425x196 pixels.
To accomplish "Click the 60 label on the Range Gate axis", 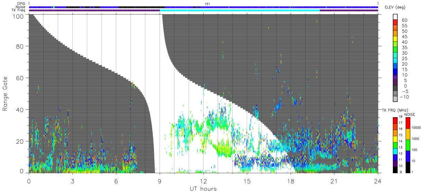I will pos(20,78).
